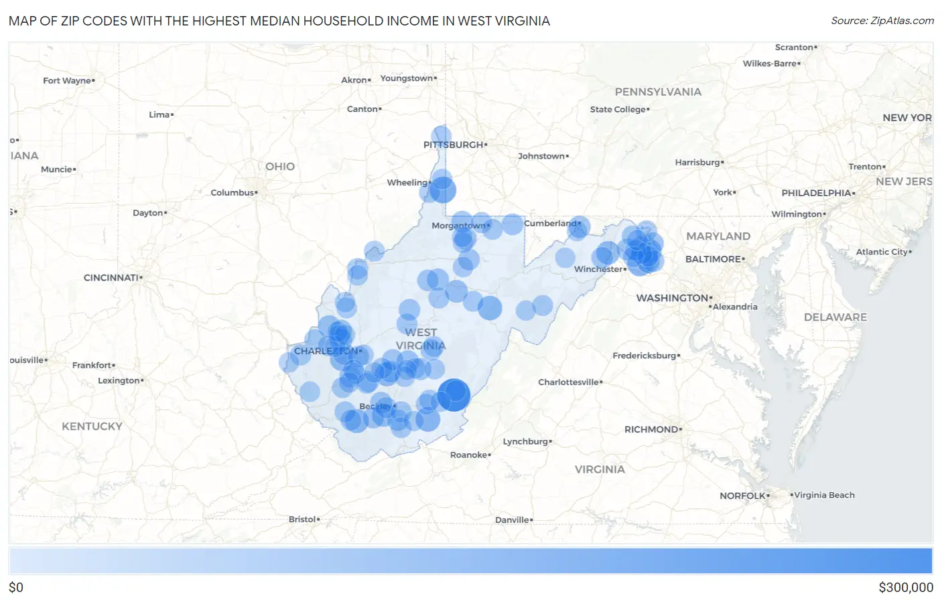The image size is (942, 602).
Task: Click the Bristol city label
Action: click(302, 520)
